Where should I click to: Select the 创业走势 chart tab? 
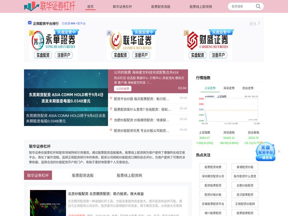tap(248, 88)
